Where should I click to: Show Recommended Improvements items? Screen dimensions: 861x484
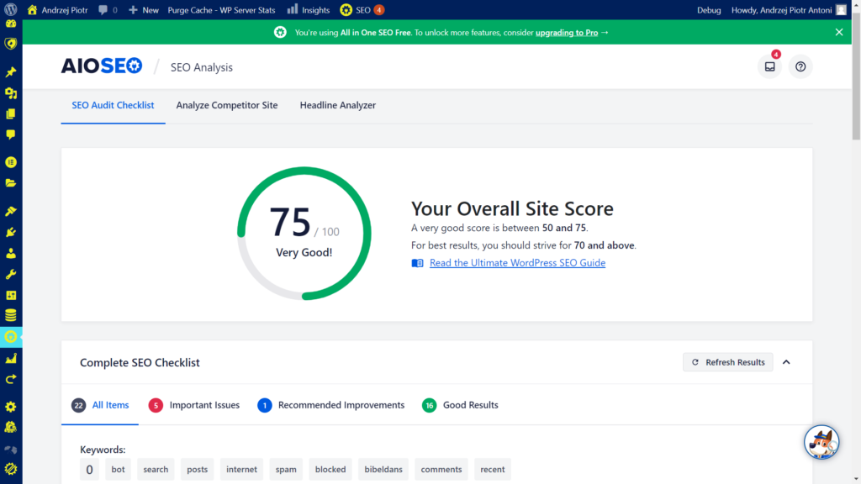coord(331,405)
